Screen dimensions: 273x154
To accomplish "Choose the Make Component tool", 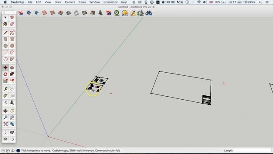I will click(x=12, y=18).
